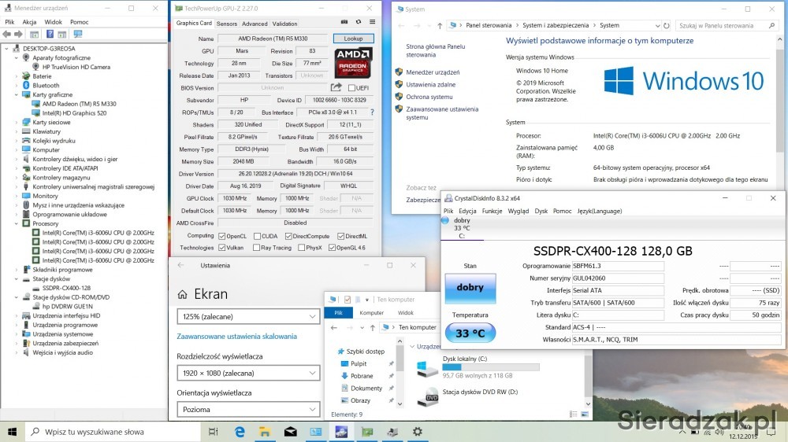
Task: Click the taskbar search box Wpisz tu wyszukiwane słowa
Action: 113,432
